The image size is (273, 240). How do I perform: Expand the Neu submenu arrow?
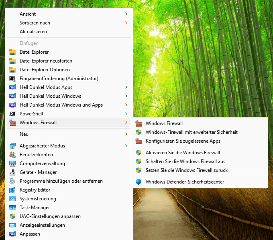126,134
